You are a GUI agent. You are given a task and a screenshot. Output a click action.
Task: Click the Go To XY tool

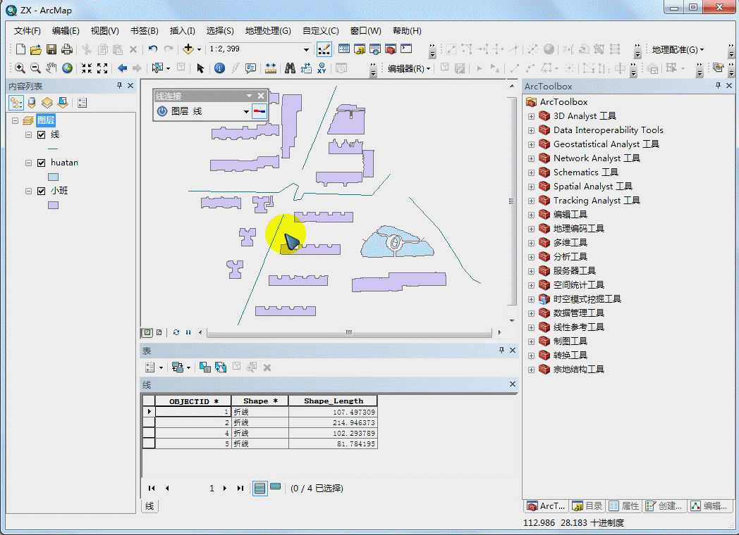[322, 68]
